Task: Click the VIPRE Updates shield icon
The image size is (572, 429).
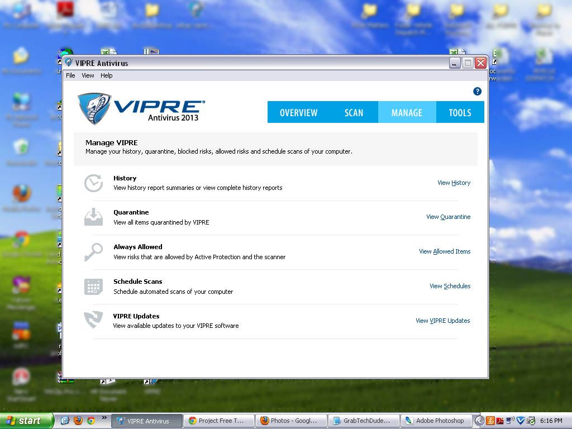Action: pyautogui.click(x=93, y=320)
